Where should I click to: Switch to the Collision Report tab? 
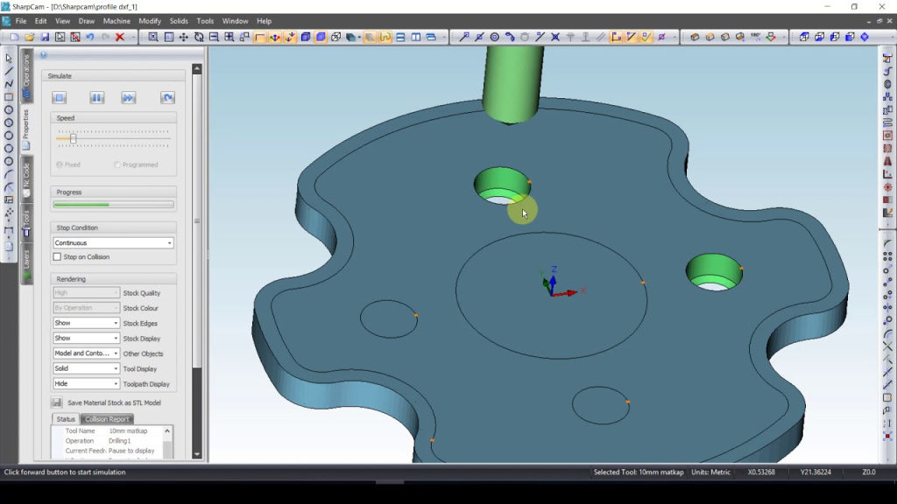107,419
